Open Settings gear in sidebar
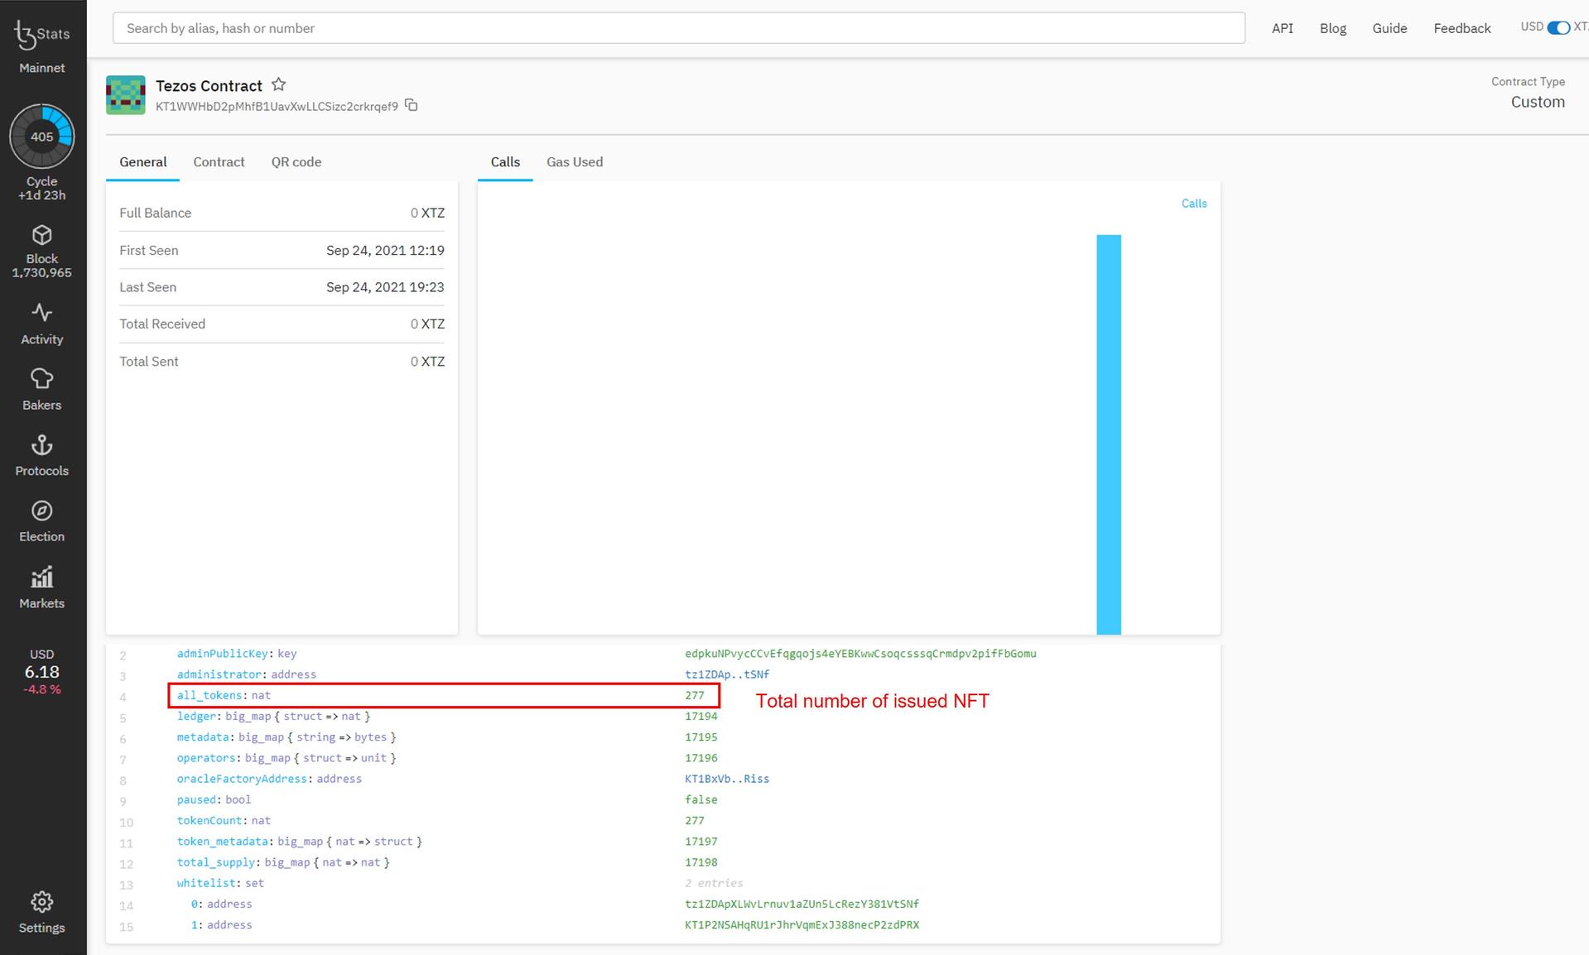The height and width of the screenshot is (955, 1589). point(41,904)
